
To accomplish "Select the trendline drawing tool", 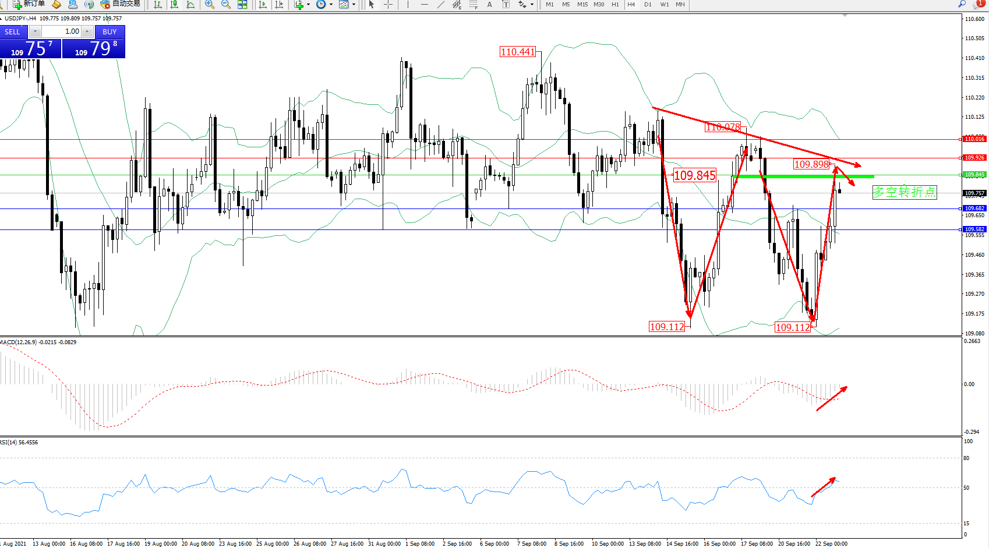I will pos(440,4).
